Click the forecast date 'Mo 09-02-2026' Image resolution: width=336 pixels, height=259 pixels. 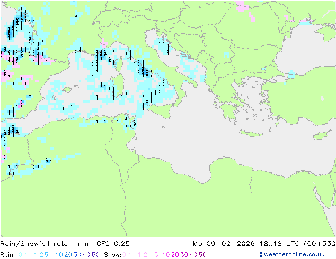(x=224, y=244)
